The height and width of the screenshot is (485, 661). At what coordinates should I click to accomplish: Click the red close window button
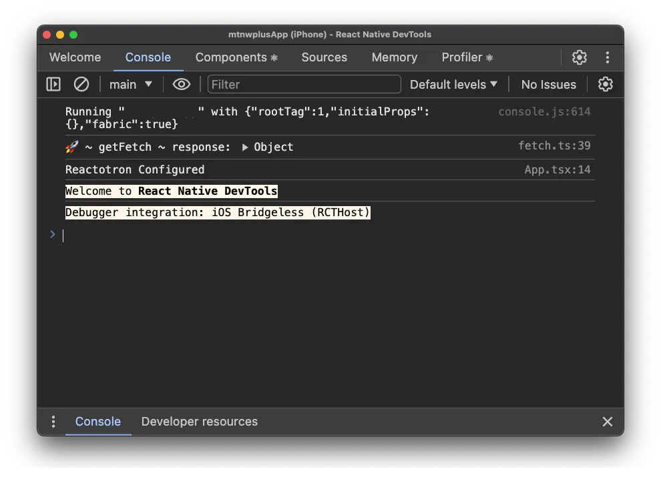(x=47, y=35)
